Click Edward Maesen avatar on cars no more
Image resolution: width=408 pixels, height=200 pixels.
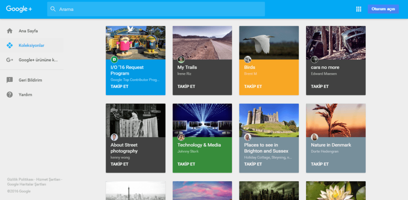click(315, 60)
